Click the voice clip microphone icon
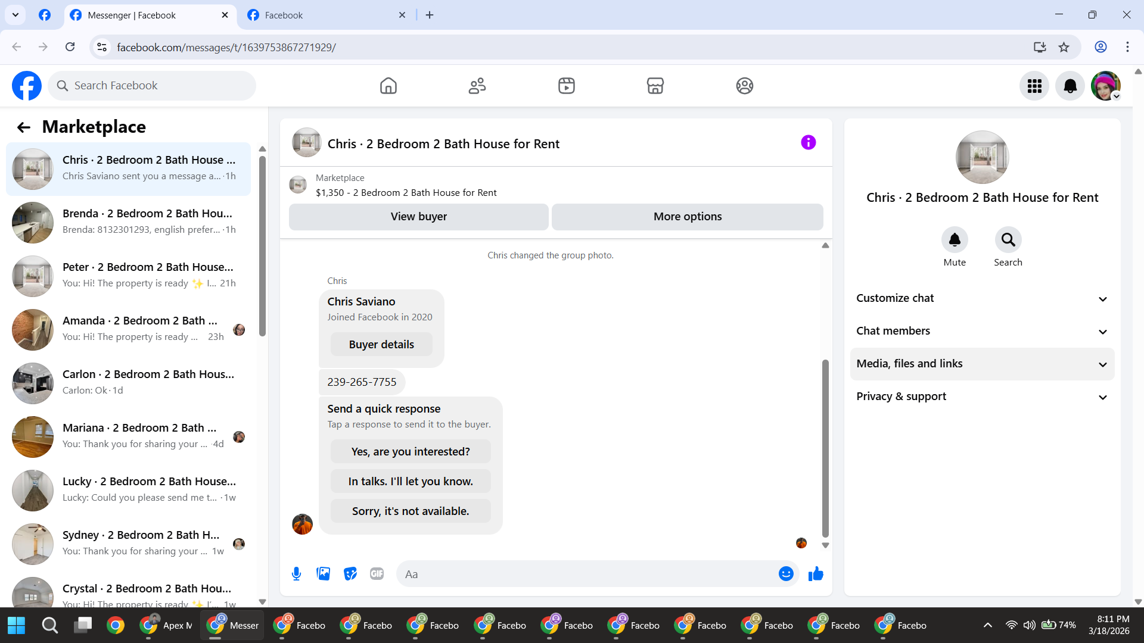Screen dimensions: 1144x643 point(296,574)
